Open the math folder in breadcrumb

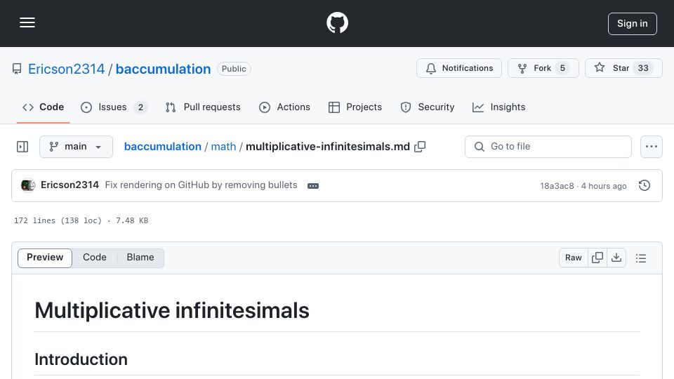click(223, 147)
